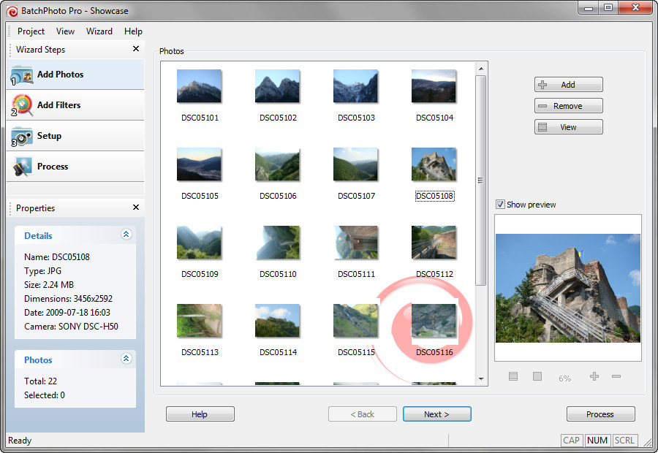The width and height of the screenshot is (658, 453).
Task: Click the Selected: 0 count
Action: (x=45, y=395)
